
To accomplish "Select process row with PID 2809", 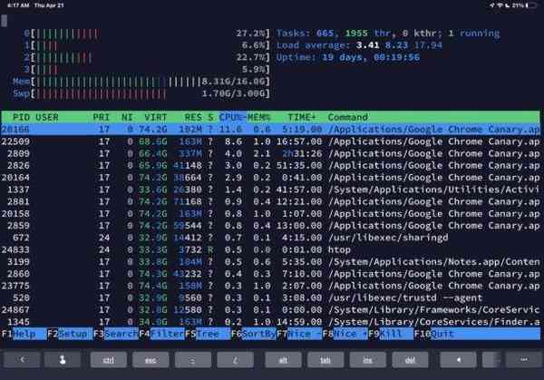I will point(270,153).
